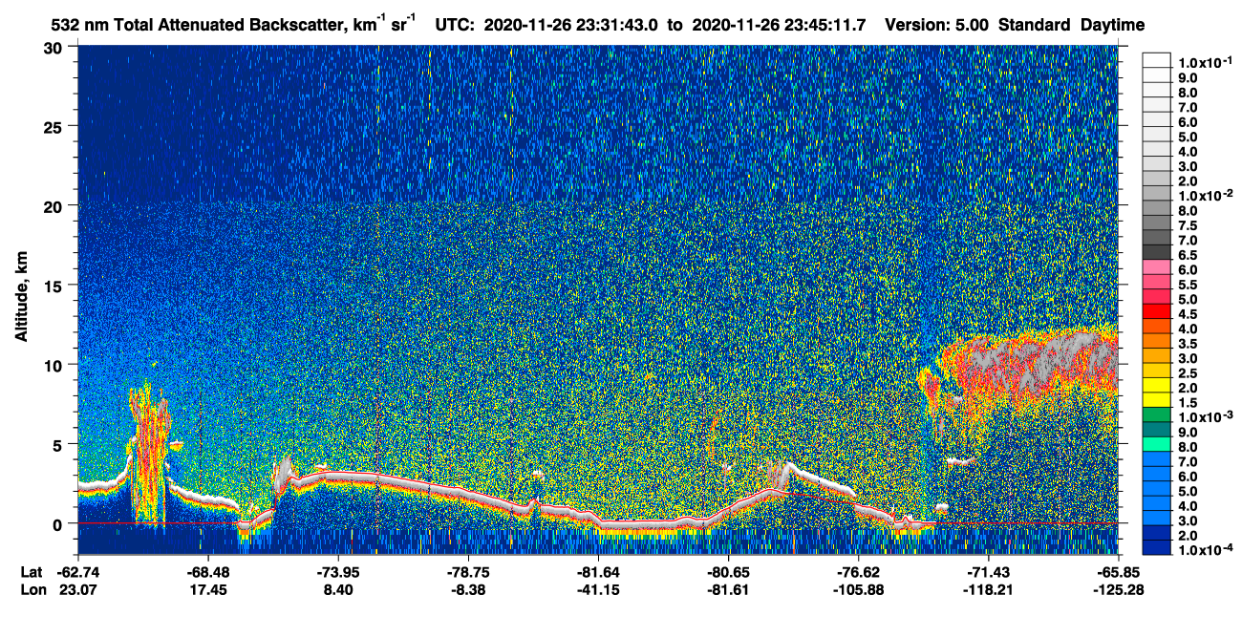Click latitude value "-65.85"
This screenshot has width=1242, height=637.
[x=1118, y=572]
